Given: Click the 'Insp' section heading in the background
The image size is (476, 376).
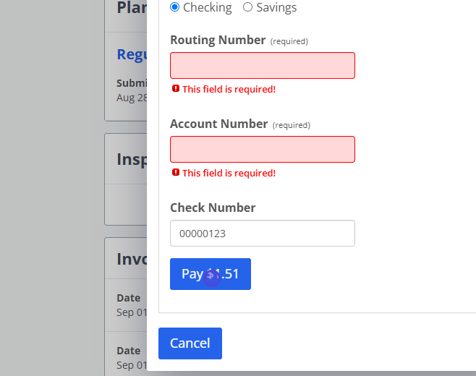Looking at the screenshot, I should pyautogui.click(x=132, y=159).
